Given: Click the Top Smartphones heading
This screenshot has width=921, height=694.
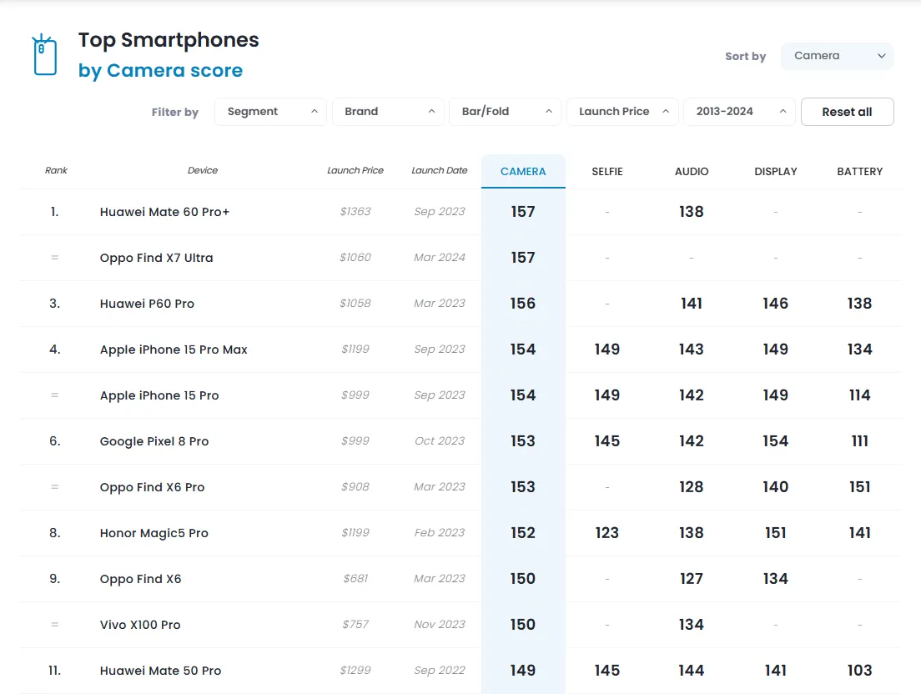Looking at the screenshot, I should tap(169, 40).
